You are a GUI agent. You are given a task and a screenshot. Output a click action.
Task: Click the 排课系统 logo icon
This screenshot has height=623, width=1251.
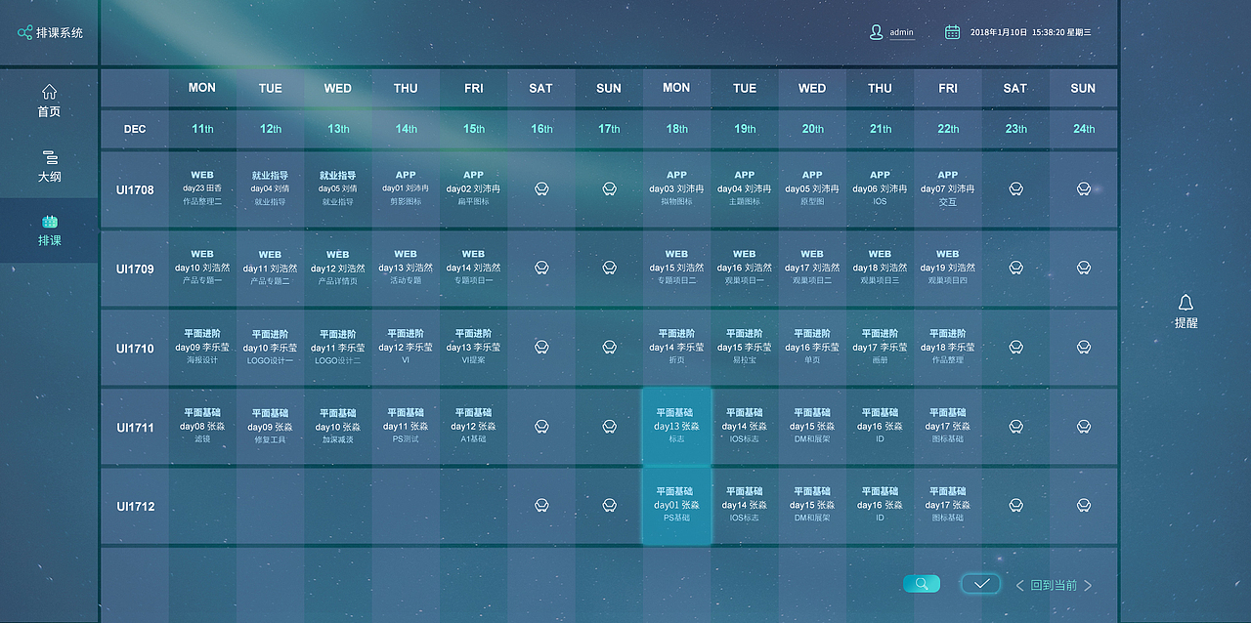[24, 32]
